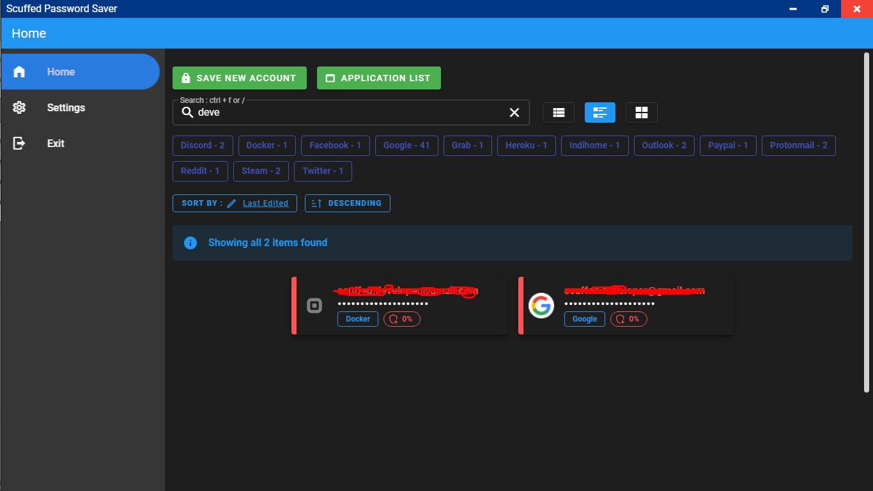Filter by Facebook - 1 chip
The width and height of the screenshot is (873, 491).
point(336,145)
